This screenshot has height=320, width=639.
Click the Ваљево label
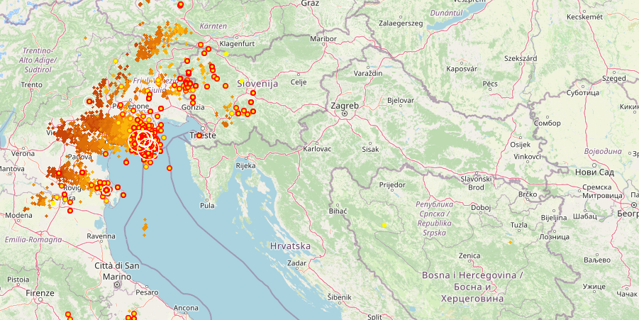(596, 260)
